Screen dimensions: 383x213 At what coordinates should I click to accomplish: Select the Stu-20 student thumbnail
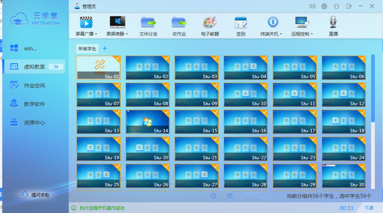pyautogui.click(x=147, y=149)
